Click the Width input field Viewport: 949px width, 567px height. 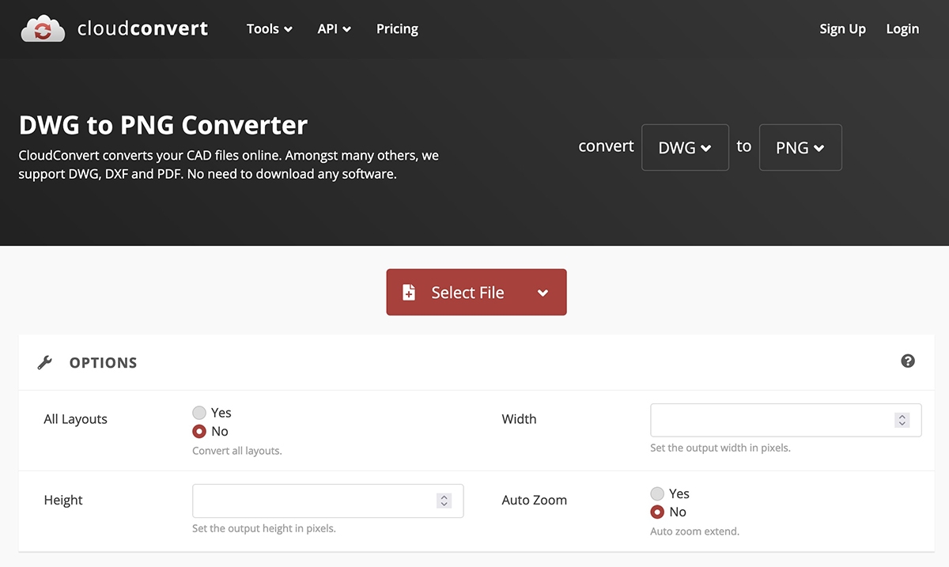(786, 420)
